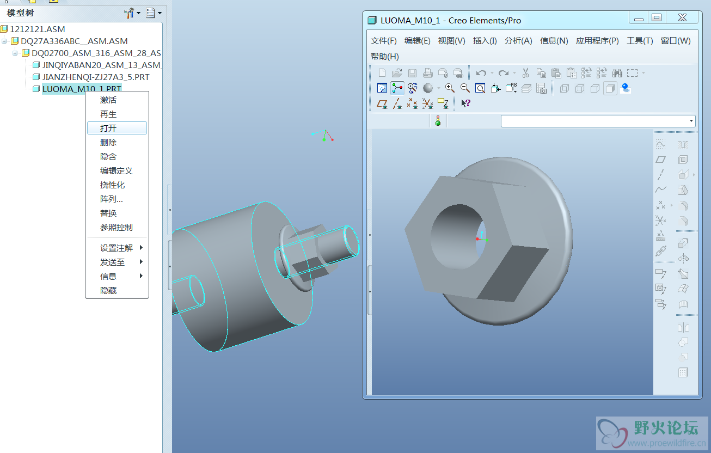
Task: Switch to Wireframe display mode
Action: click(564, 88)
